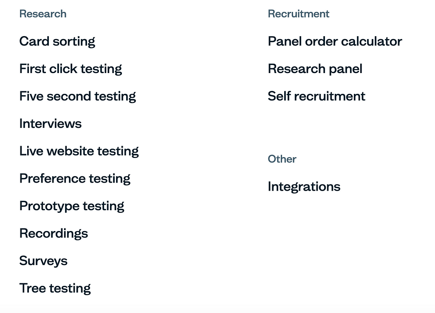Open Tree testing
The height and width of the screenshot is (313, 435).
pyautogui.click(x=55, y=289)
